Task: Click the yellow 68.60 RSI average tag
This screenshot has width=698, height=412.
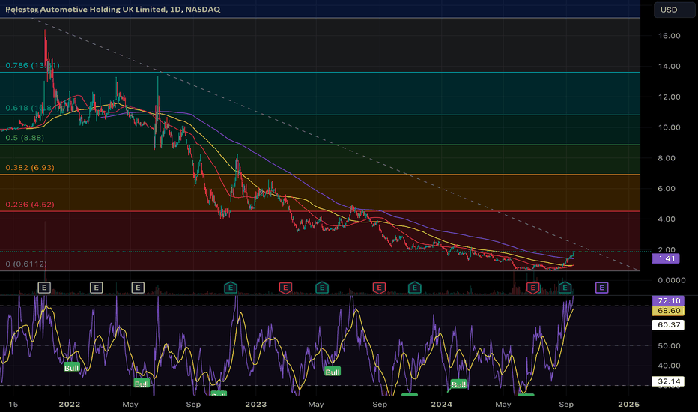Action: [668, 311]
